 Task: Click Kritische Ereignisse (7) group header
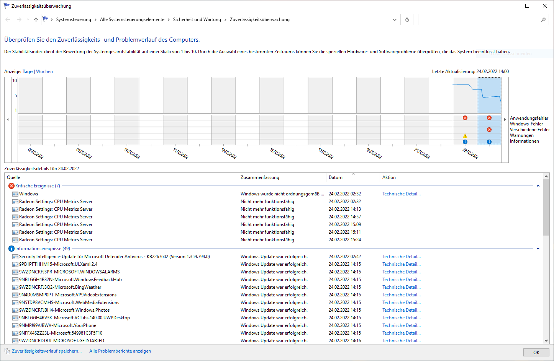tap(38, 186)
